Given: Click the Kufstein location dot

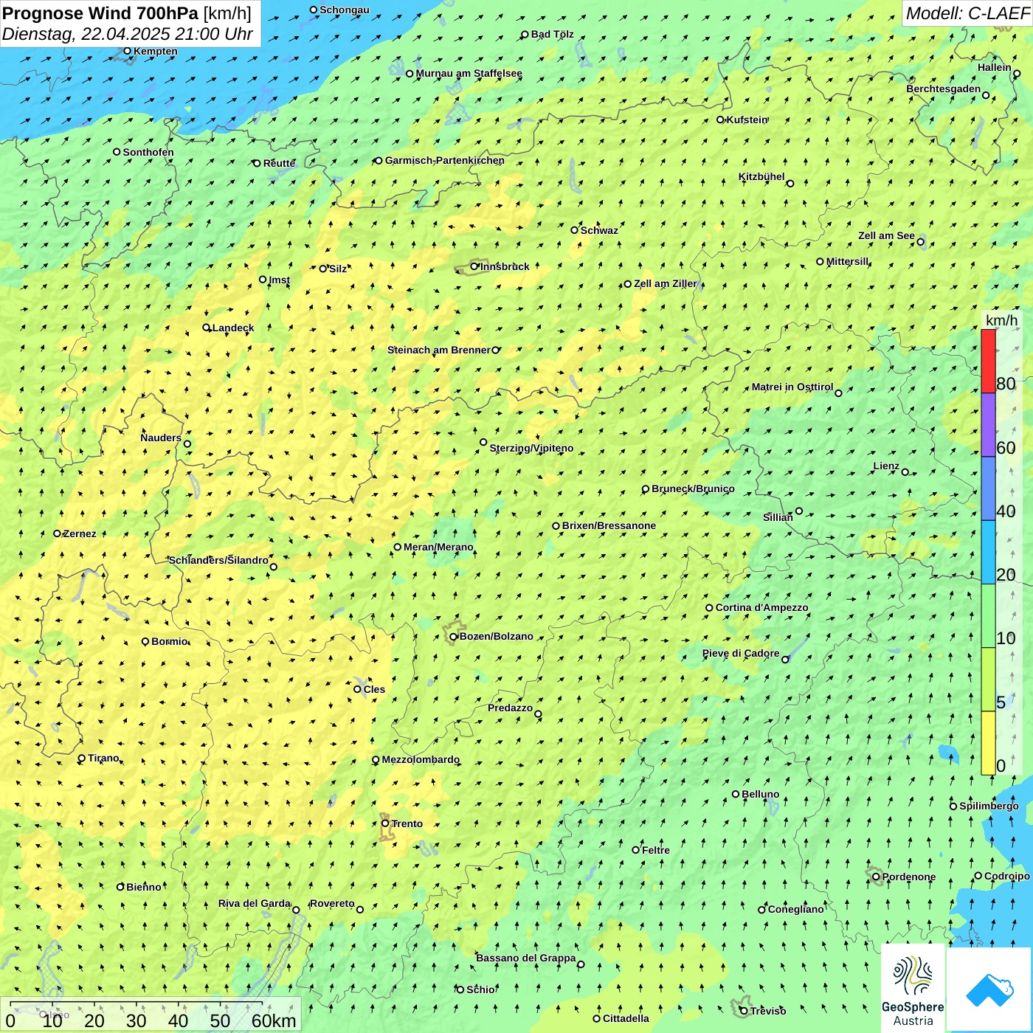Looking at the screenshot, I should [x=721, y=120].
